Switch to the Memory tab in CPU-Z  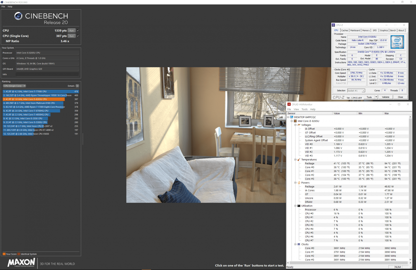coord(366,30)
